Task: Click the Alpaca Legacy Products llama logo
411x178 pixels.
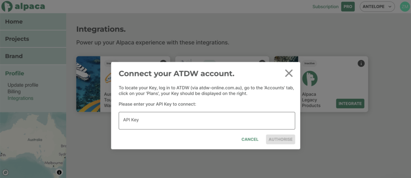Action: click(x=309, y=78)
